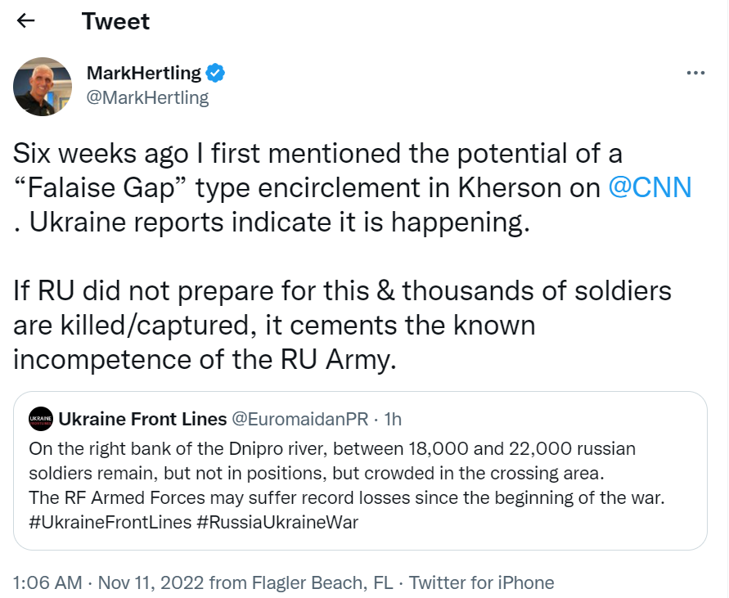
Task: Open the #UkraineFrontLines hashtag
Action: pyautogui.click(x=109, y=522)
